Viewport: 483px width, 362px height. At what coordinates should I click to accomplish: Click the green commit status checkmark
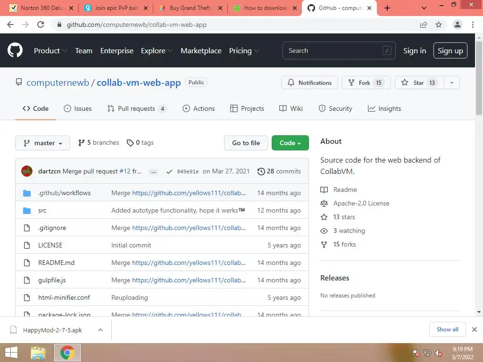(169, 172)
